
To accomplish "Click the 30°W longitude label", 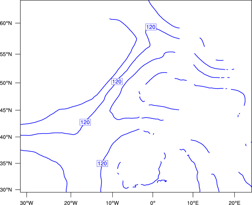I will (26, 203).
